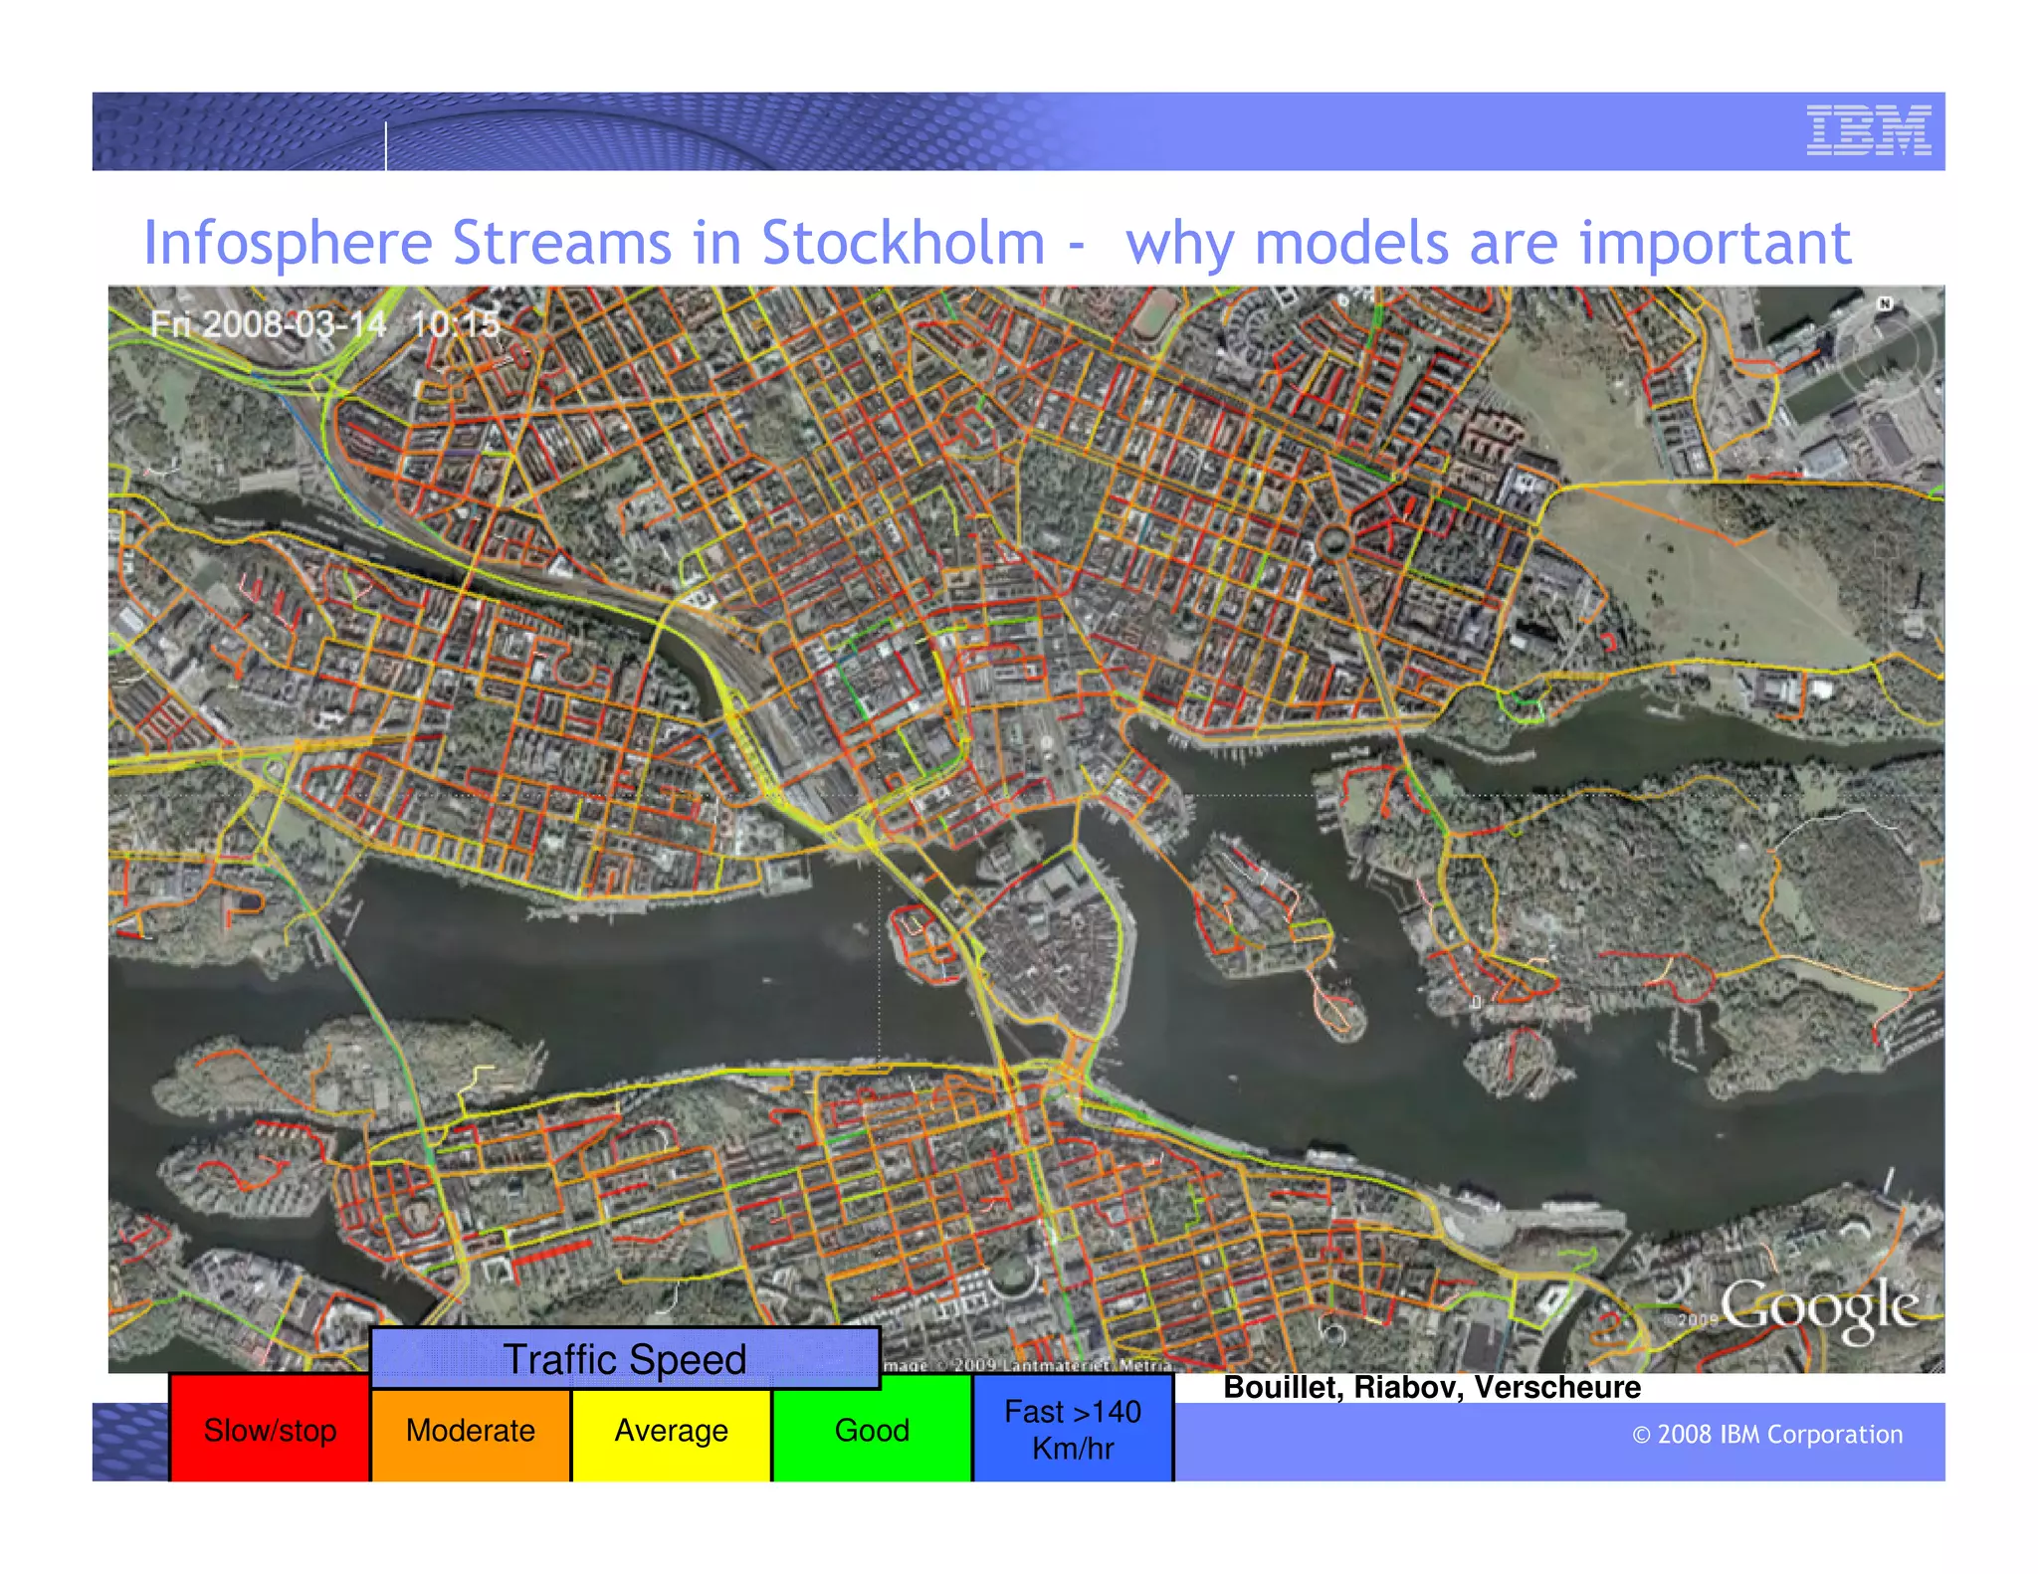
Task: Click the yellow Average legend swatch
Action: (x=672, y=1434)
